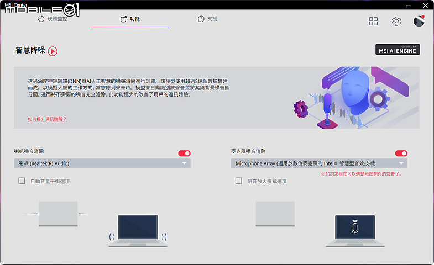Minimize the MSI Center window

(408, 6)
